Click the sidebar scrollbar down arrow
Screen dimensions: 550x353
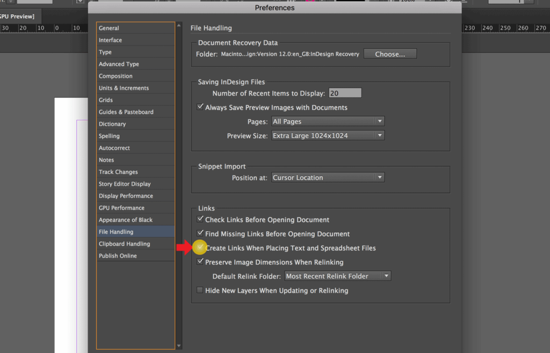tap(179, 346)
